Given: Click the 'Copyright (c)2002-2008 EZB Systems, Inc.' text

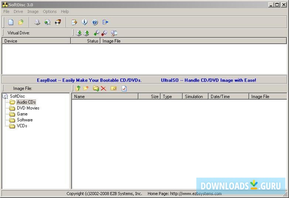Looking at the screenshot, I should 104,194.
